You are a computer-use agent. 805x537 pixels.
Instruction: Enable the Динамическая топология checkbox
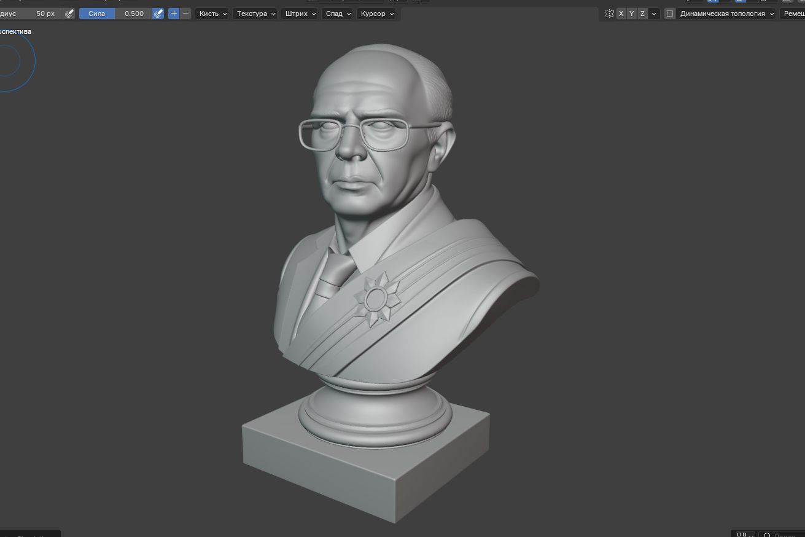click(x=670, y=14)
